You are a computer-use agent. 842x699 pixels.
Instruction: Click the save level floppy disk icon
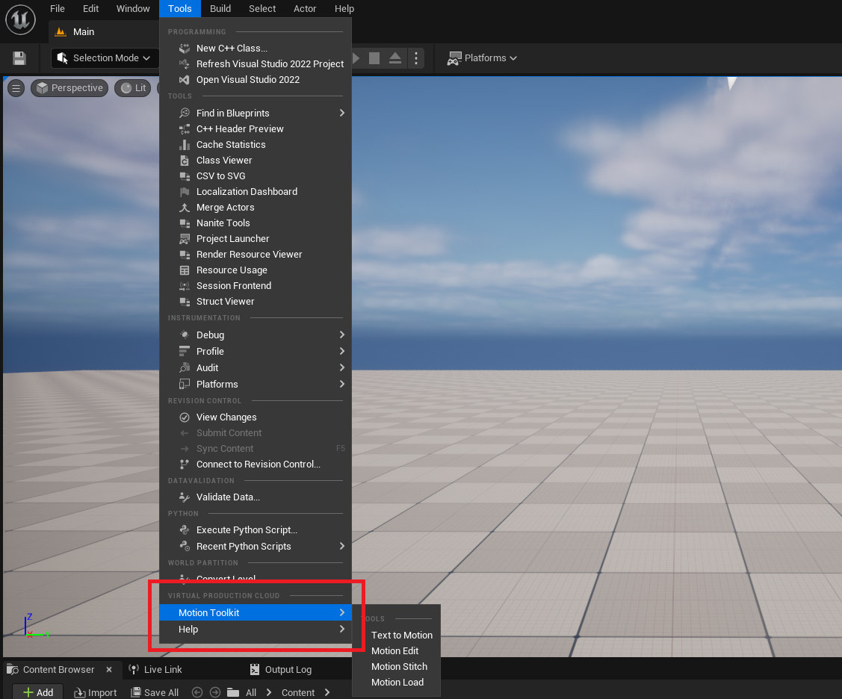[x=19, y=58]
